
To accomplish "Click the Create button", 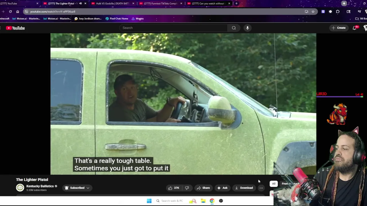I will [x=339, y=28].
